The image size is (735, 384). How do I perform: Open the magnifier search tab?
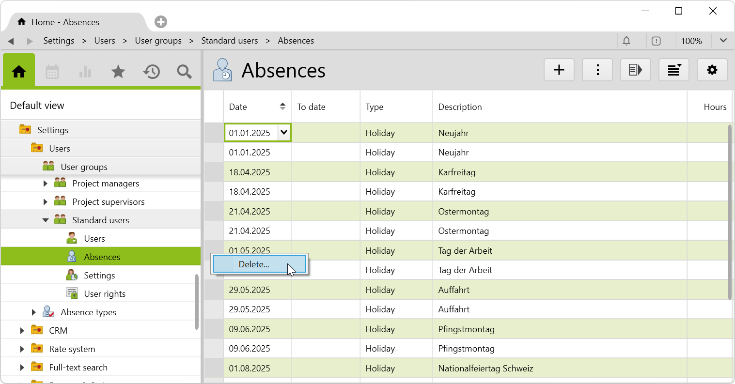pyautogui.click(x=184, y=72)
